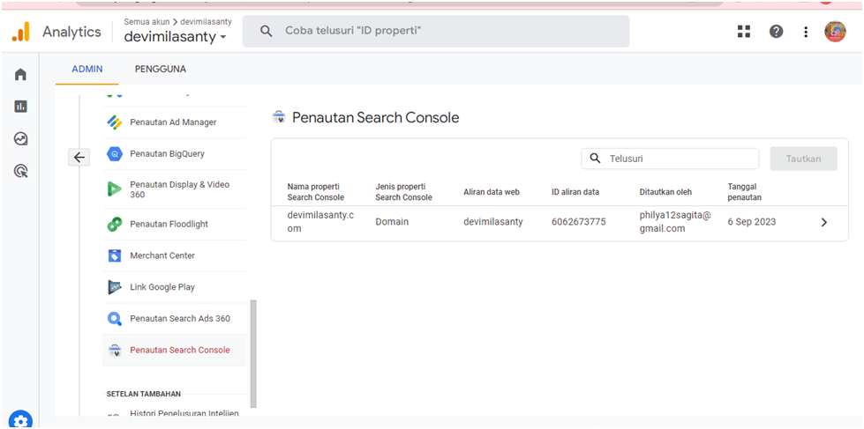Click the Google Analytics logo
The height and width of the screenshot is (429, 864).
[21, 32]
